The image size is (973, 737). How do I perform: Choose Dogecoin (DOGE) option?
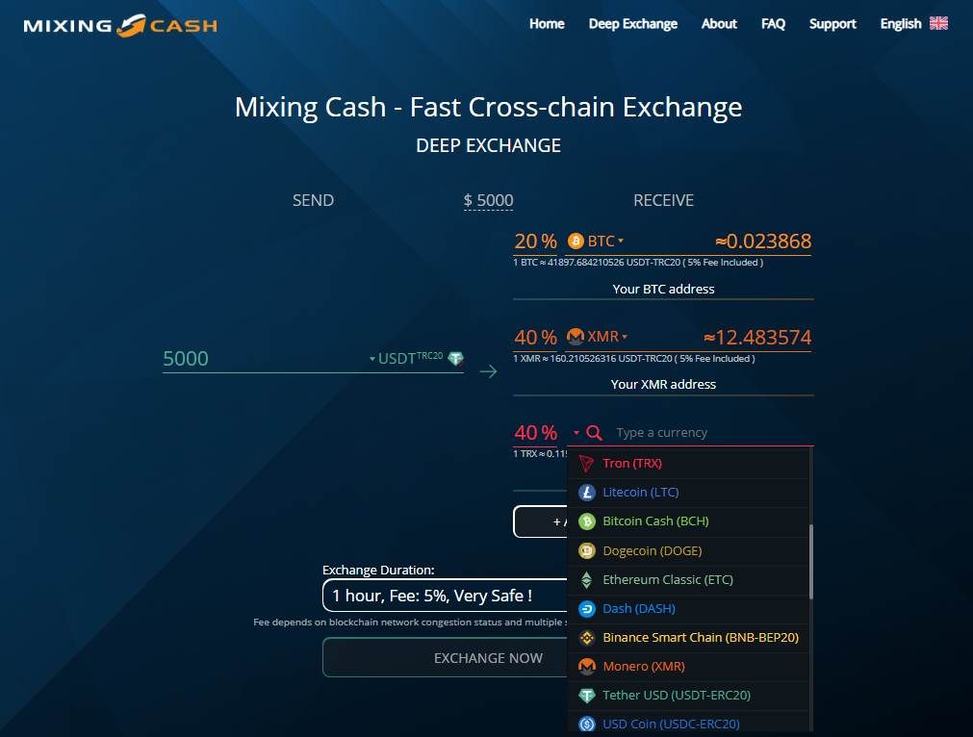pos(689,551)
